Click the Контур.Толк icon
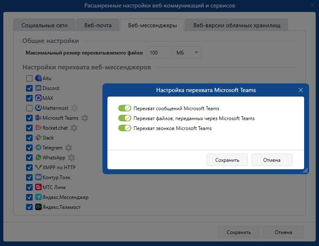This screenshot has height=246, width=319. 38,177
